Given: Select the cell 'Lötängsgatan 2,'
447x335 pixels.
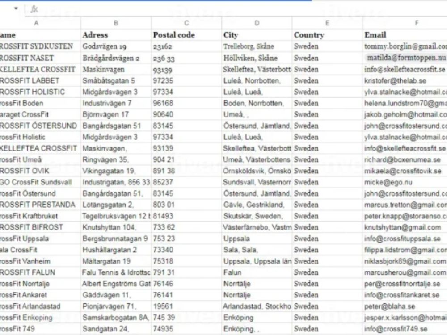Looking at the screenshot, I should (x=116, y=205).
